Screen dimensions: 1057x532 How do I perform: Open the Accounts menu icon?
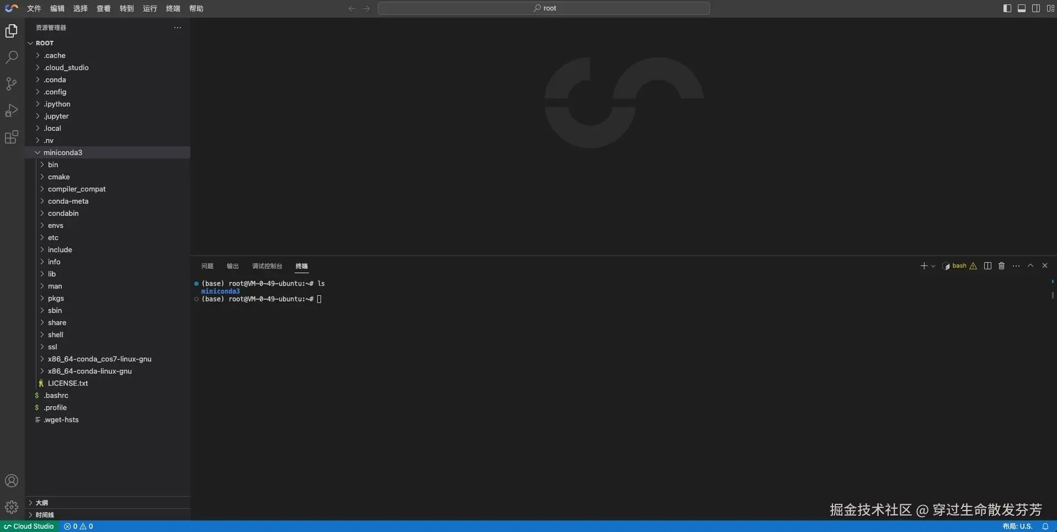[x=12, y=481]
